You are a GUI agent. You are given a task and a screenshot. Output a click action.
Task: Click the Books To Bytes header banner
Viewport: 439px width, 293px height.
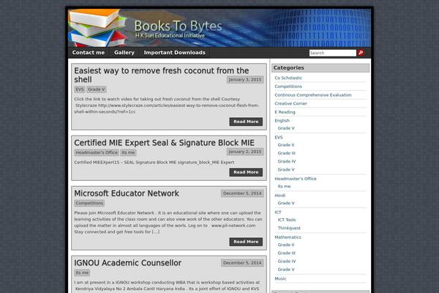pos(219,28)
